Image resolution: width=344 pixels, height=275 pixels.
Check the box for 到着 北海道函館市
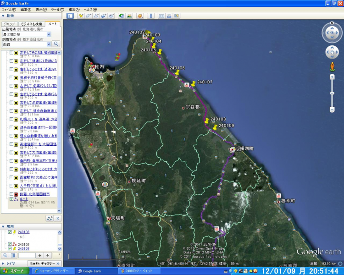coord(11,194)
